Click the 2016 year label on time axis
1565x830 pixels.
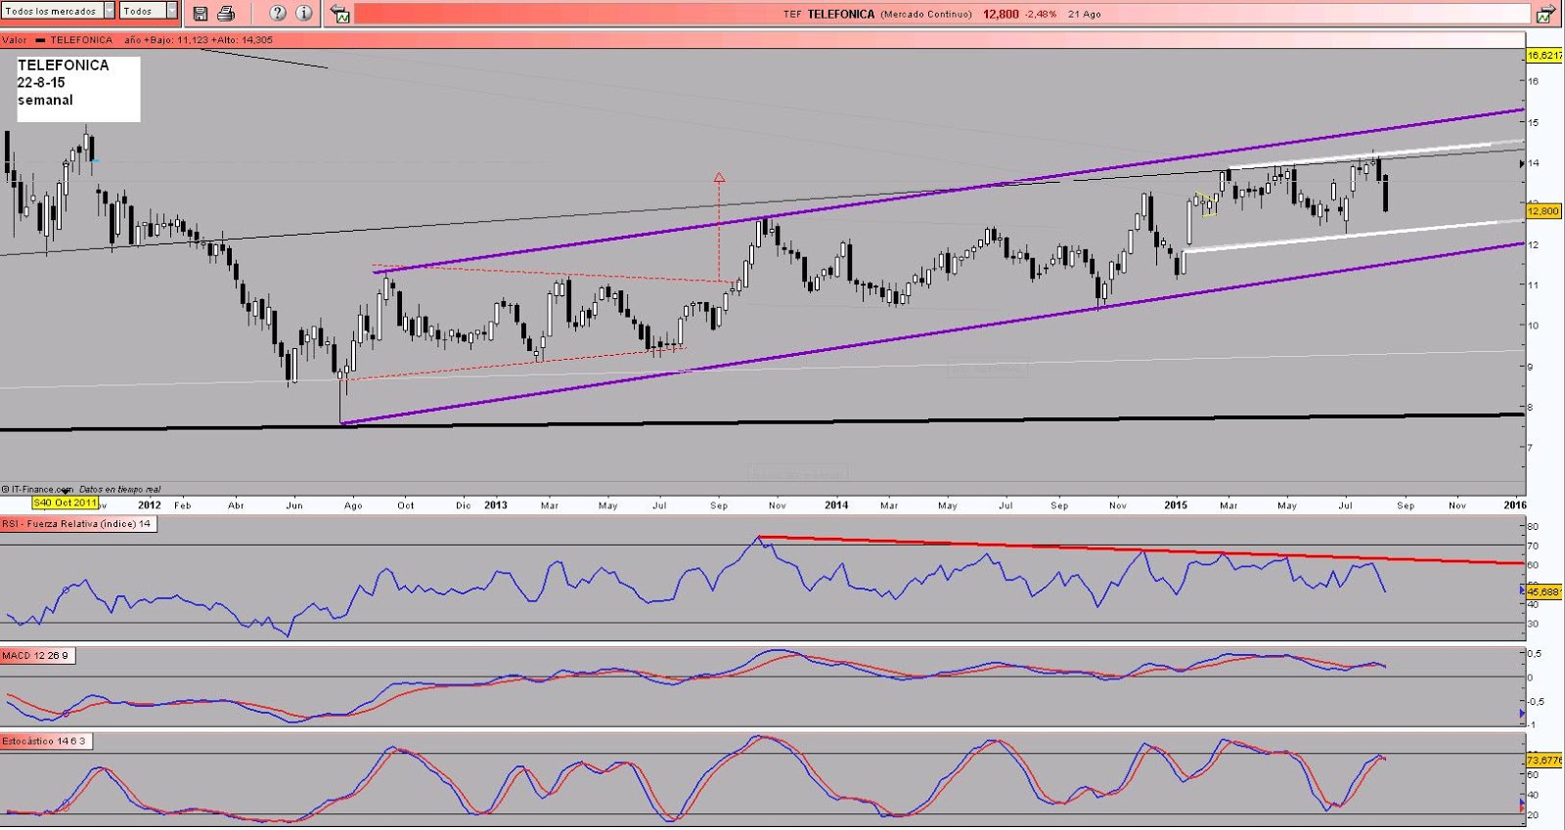click(1514, 505)
